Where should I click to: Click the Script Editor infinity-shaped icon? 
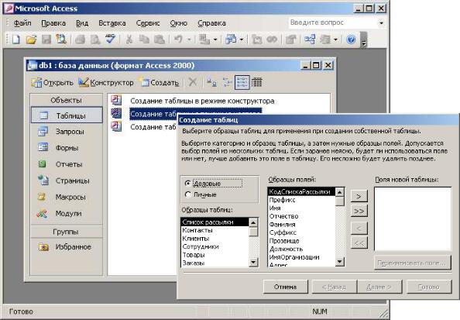click(272, 39)
